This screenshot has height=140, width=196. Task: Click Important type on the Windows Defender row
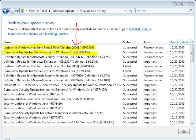click(150, 61)
